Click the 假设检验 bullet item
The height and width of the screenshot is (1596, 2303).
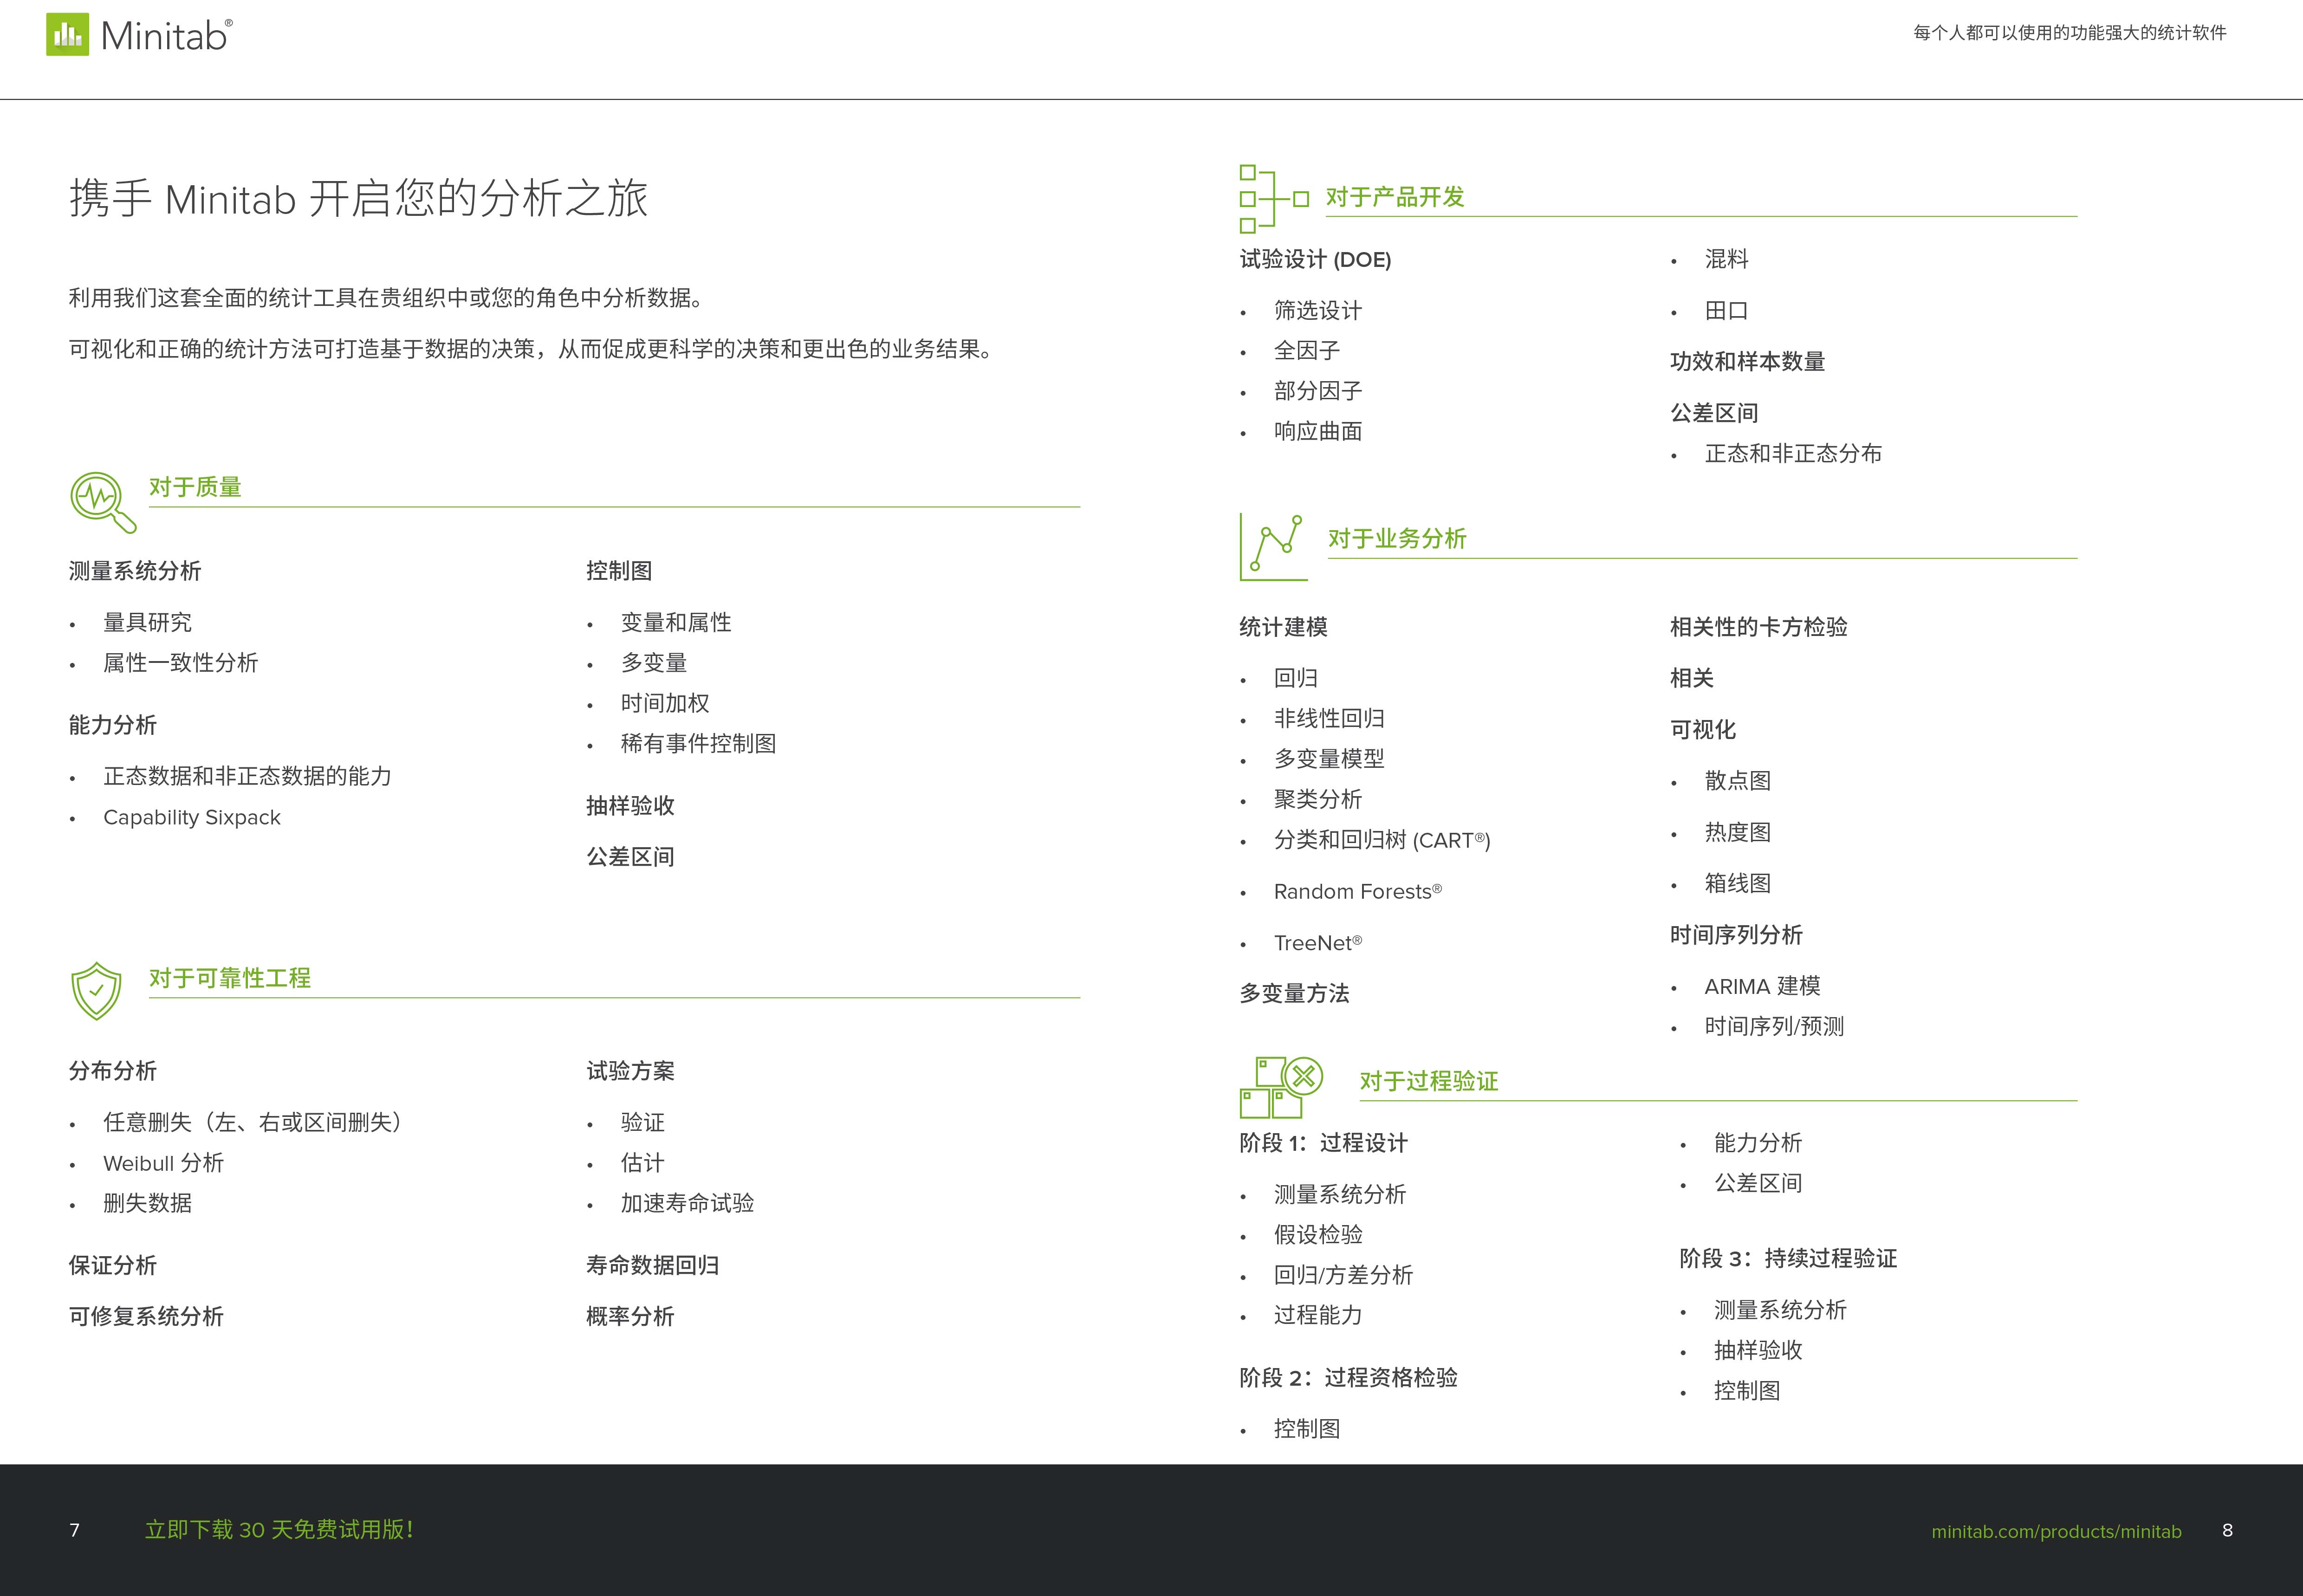[1318, 1235]
